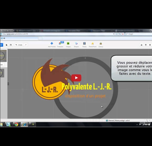
Task: Click the Edit Path button
Action: coord(2,65)
